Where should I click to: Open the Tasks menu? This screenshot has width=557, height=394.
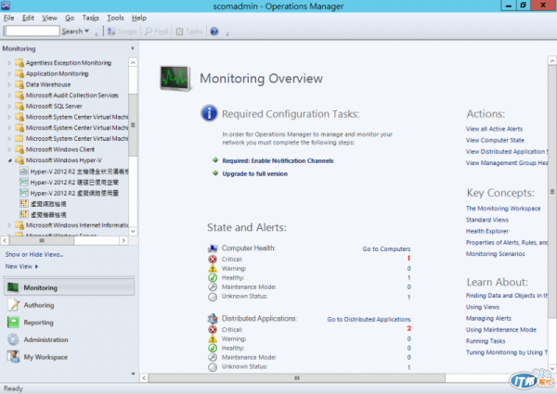(x=91, y=18)
